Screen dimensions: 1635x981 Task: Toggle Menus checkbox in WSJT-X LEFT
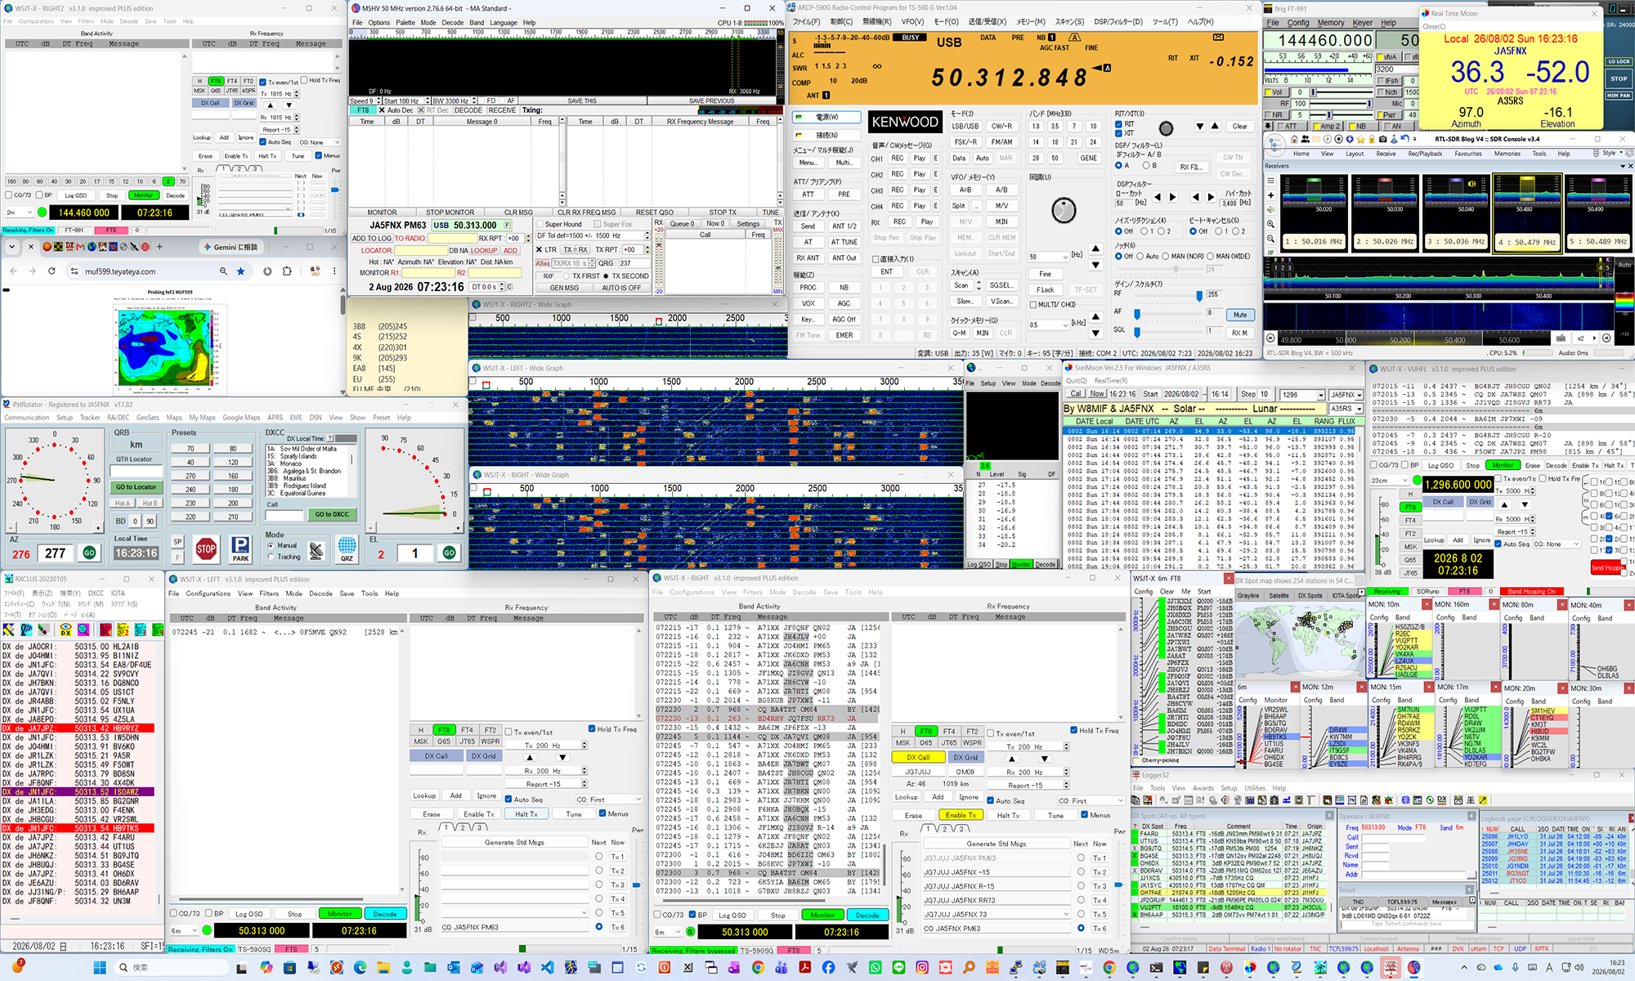coord(602,813)
